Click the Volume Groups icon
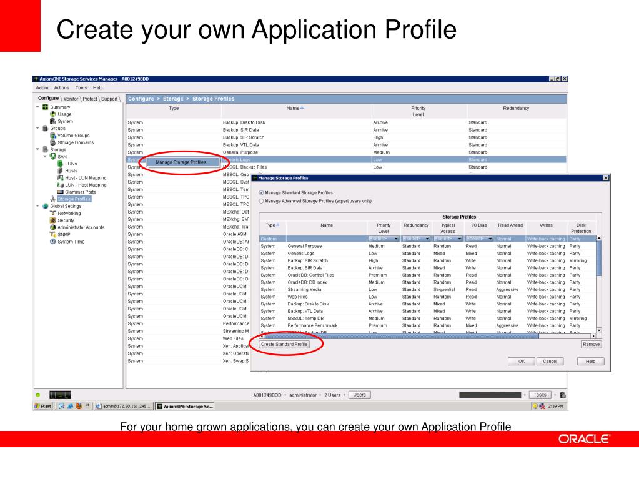 tap(52, 136)
